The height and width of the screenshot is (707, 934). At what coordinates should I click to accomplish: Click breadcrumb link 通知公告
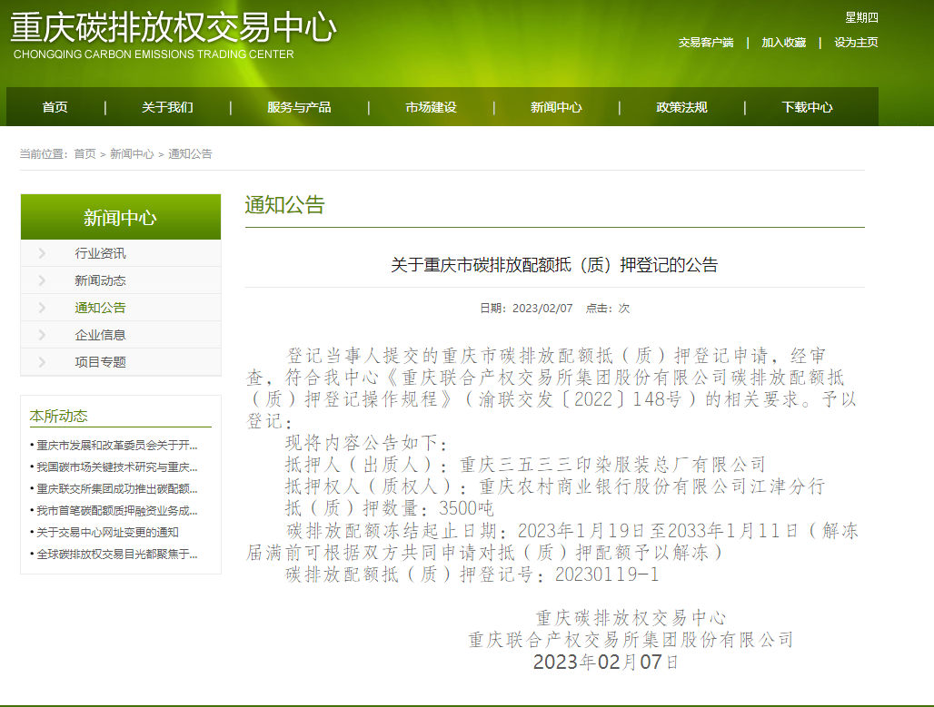tap(190, 153)
